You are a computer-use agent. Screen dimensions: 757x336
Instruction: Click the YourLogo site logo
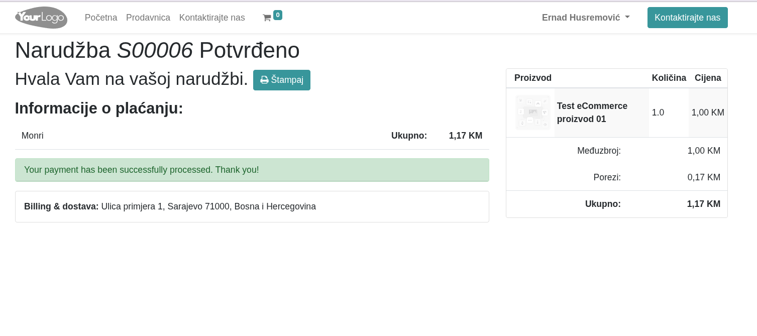[41, 18]
